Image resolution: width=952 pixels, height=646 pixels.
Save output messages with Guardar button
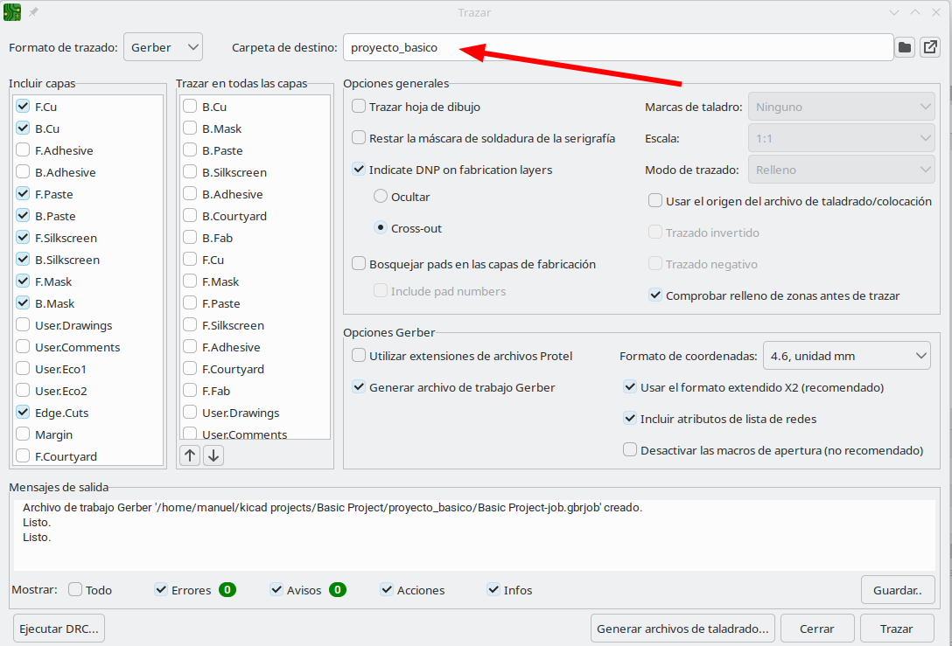click(x=897, y=590)
